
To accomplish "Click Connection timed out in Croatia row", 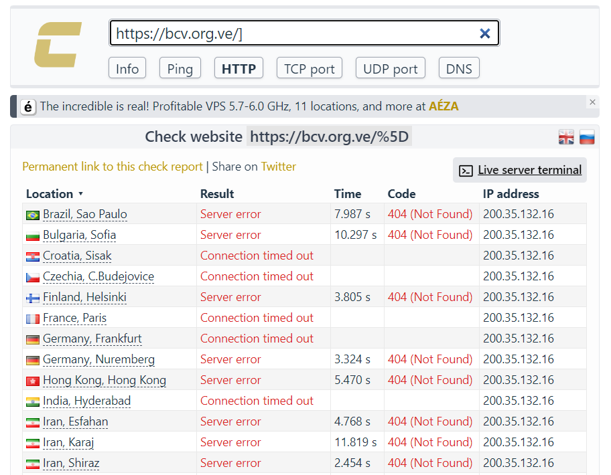I will (x=257, y=256).
